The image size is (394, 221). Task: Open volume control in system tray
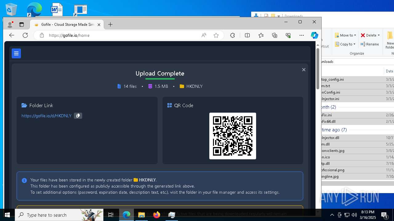click(354, 215)
